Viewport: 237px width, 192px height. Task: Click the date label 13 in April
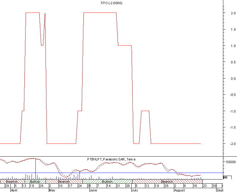click(x=24, y=186)
